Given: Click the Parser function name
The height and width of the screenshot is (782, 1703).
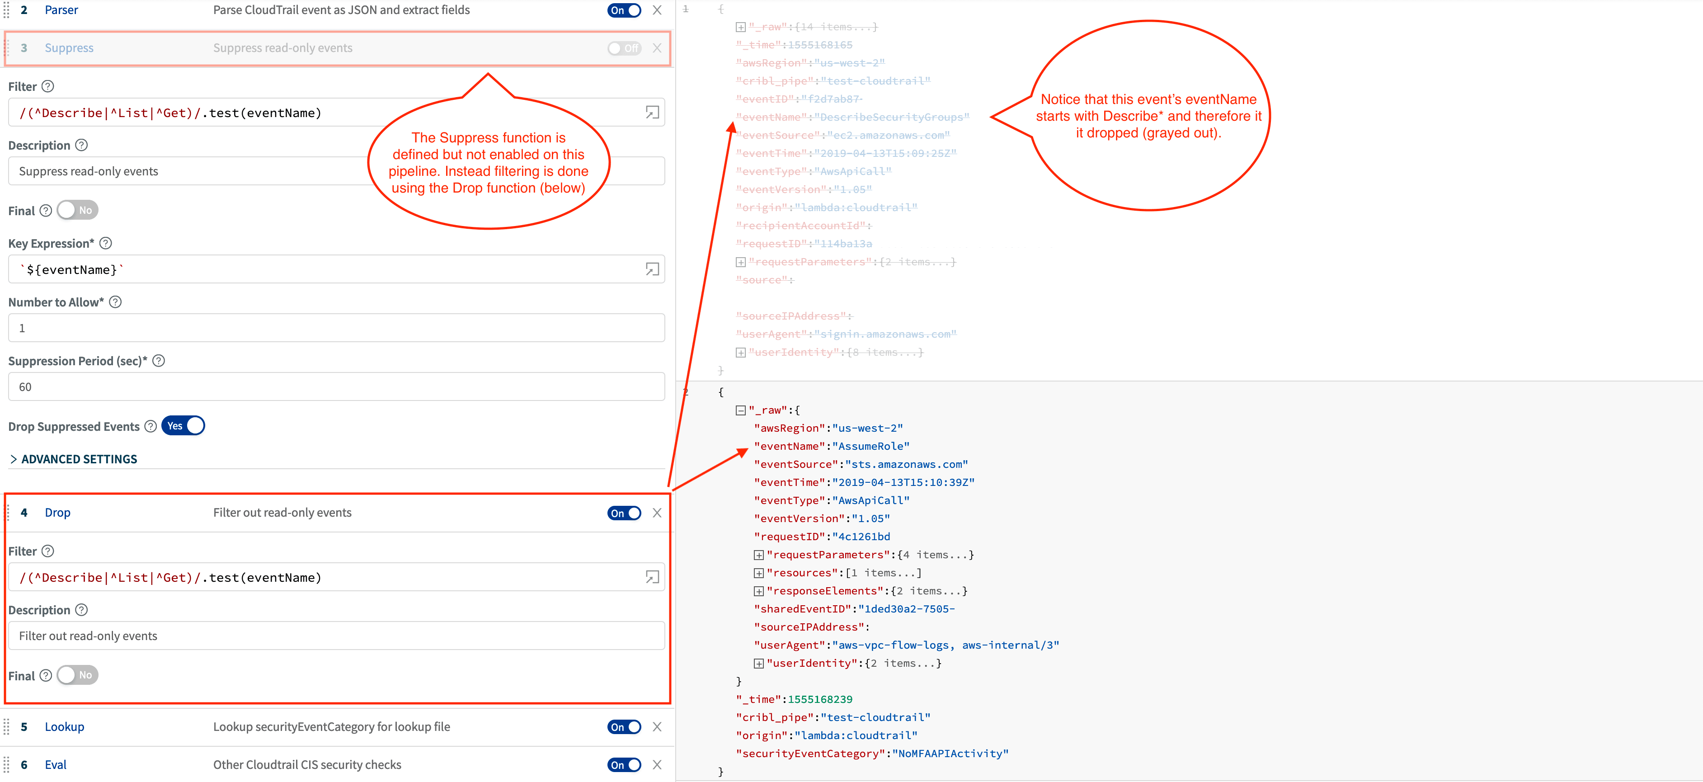Looking at the screenshot, I should 61,10.
